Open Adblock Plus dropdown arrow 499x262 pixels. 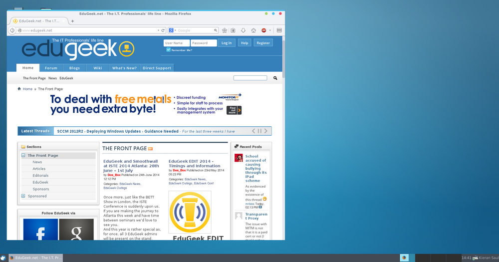pos(270,30)
